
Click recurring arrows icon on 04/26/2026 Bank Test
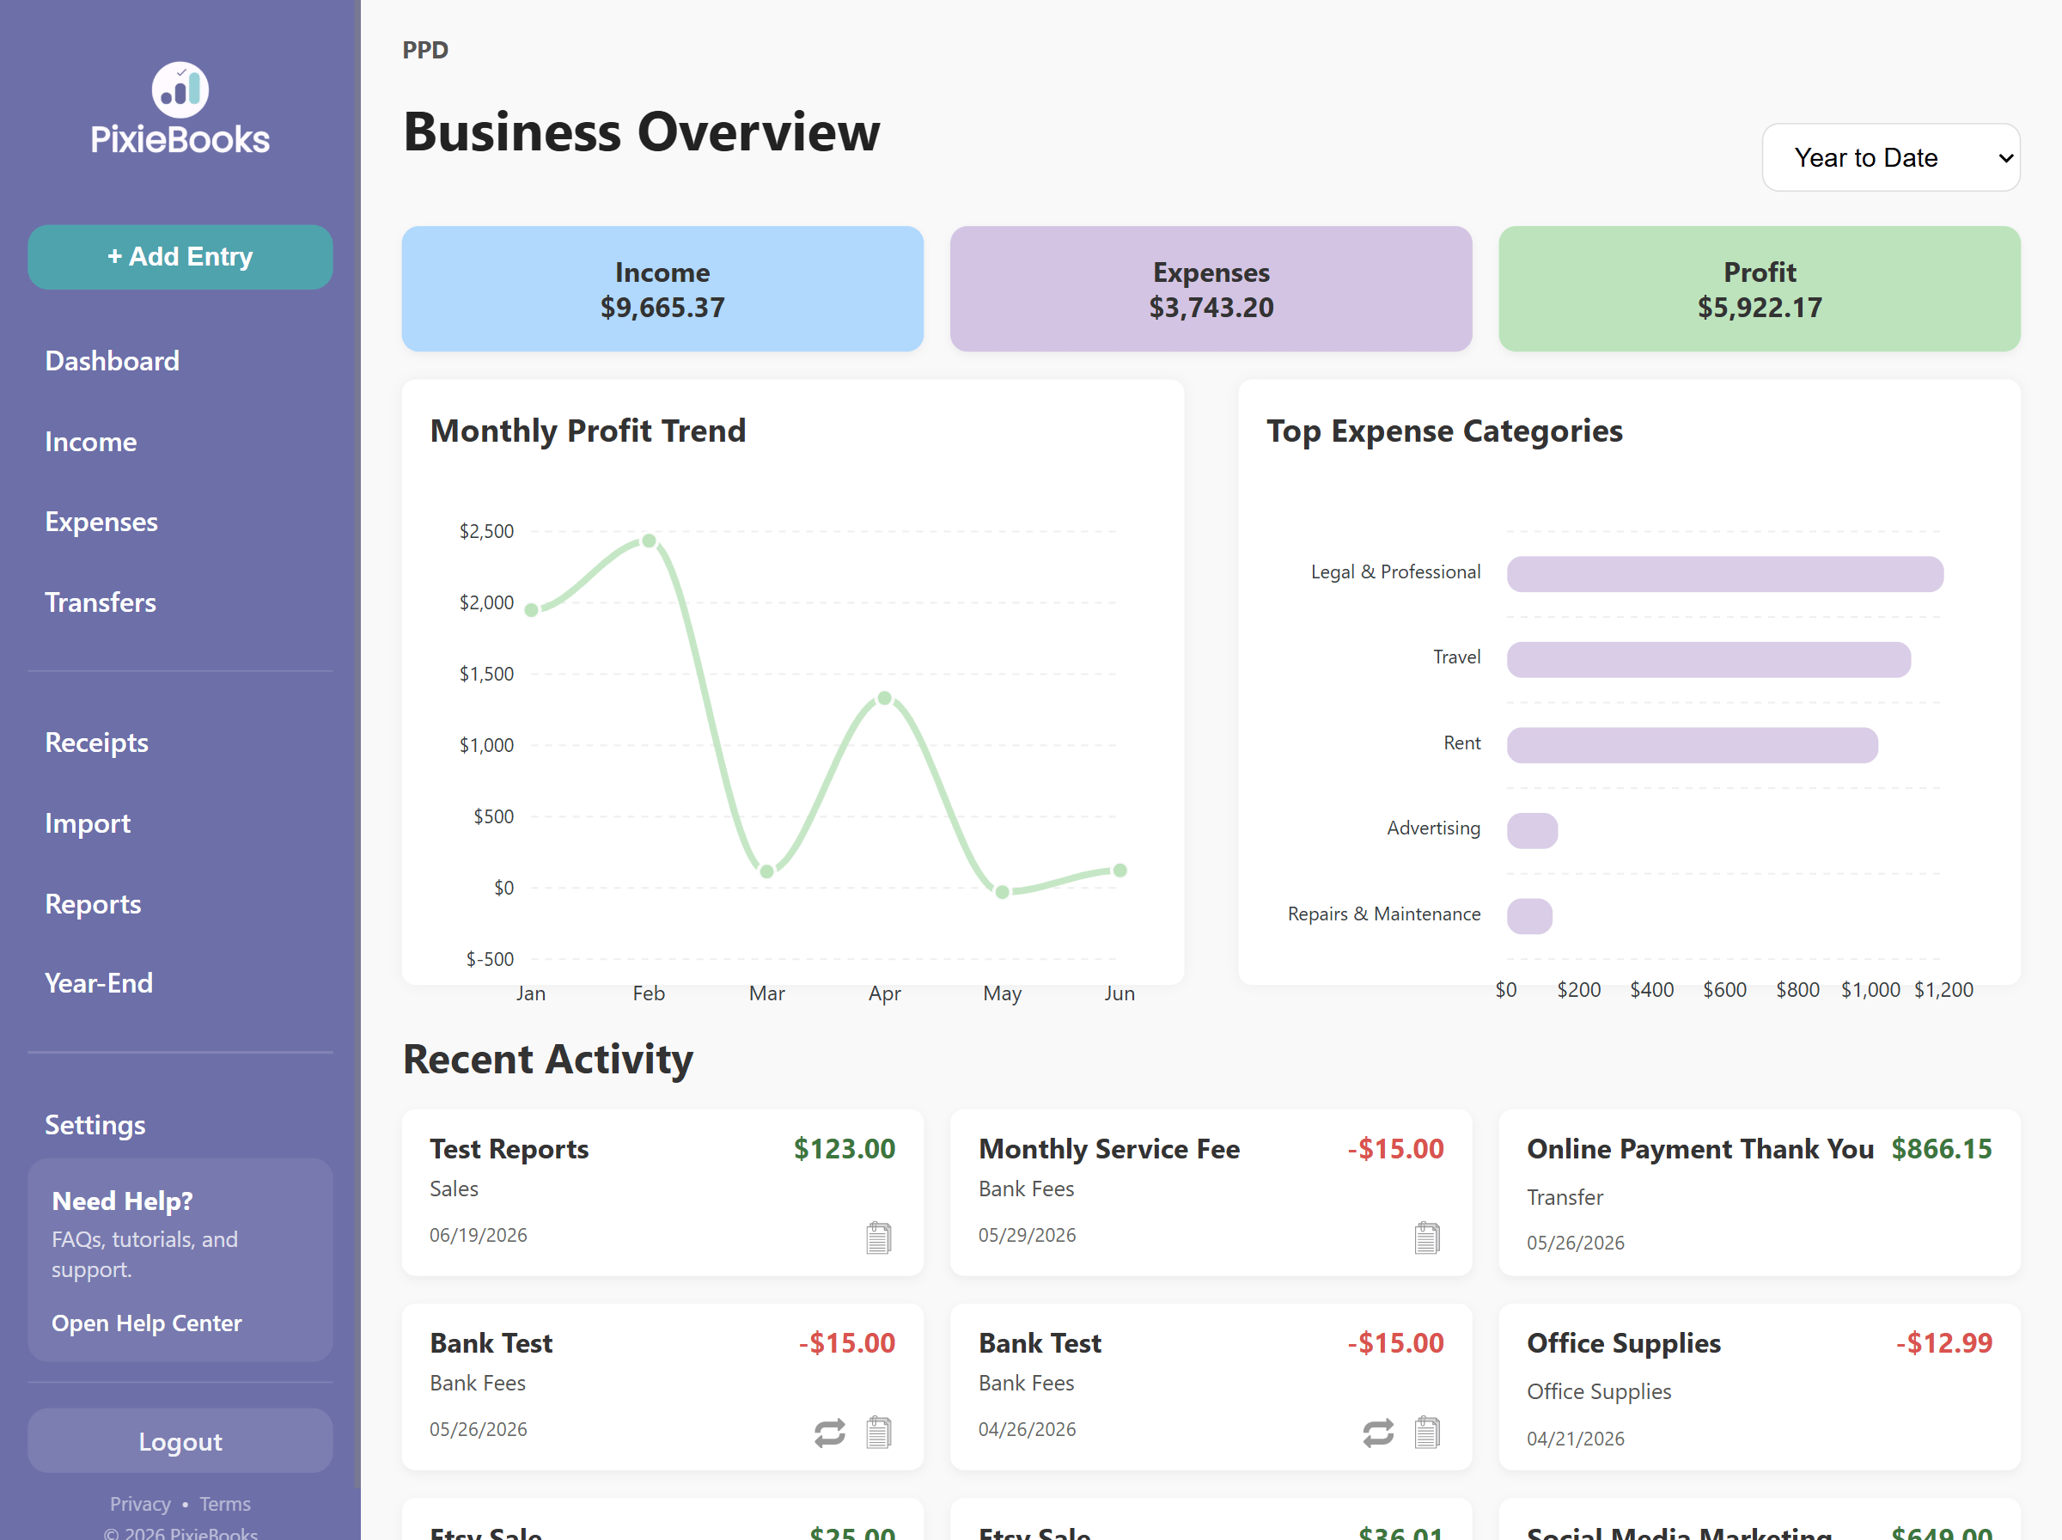click(x=1378, y=1433)
